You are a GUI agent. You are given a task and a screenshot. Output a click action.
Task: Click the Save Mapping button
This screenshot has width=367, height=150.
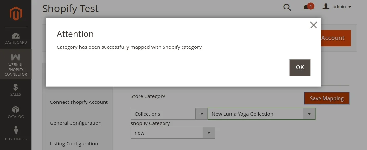point(327,98)
